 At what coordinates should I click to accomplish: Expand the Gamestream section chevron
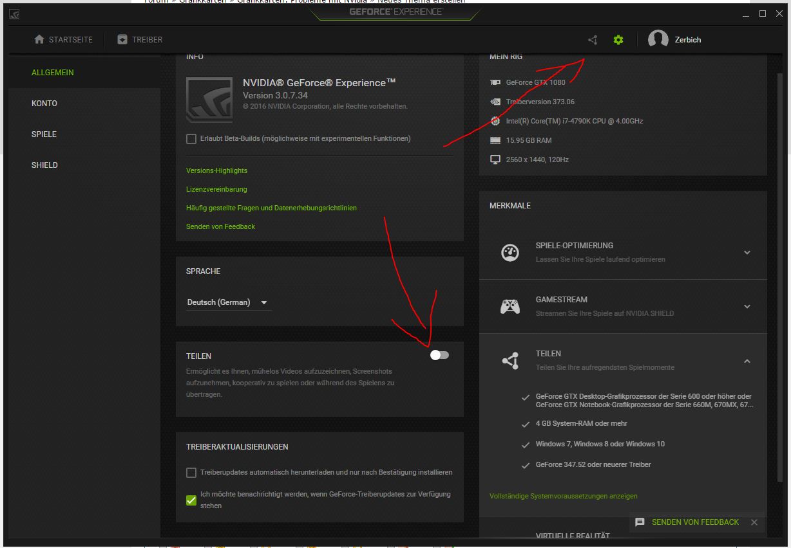click(747, 306)
